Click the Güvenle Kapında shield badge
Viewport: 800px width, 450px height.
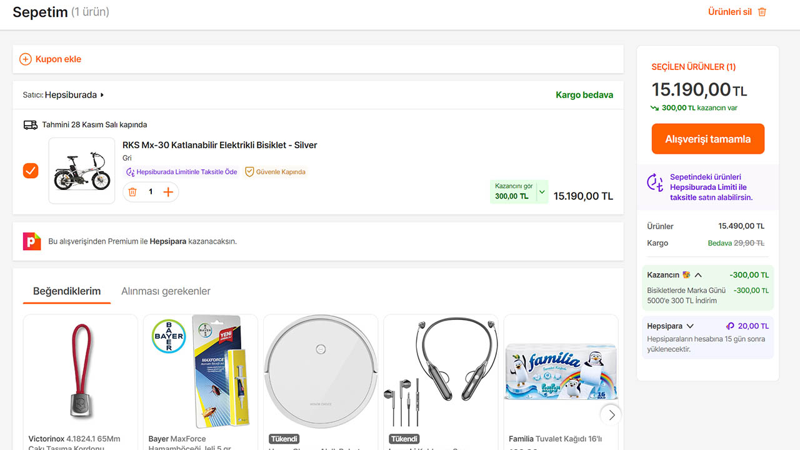pyautogui.click(x=249, y=172)
